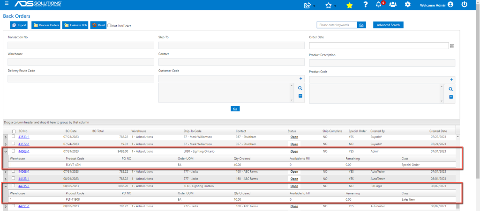Open the help question mark icon
480x211 pixels.
(x=365, y=5)
